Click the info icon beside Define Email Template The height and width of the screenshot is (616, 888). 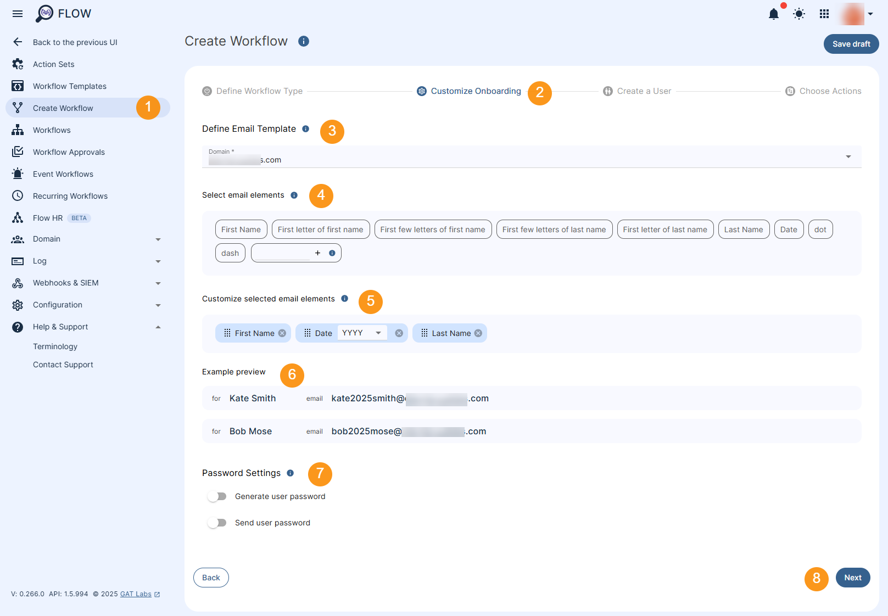tap(306, 128)
